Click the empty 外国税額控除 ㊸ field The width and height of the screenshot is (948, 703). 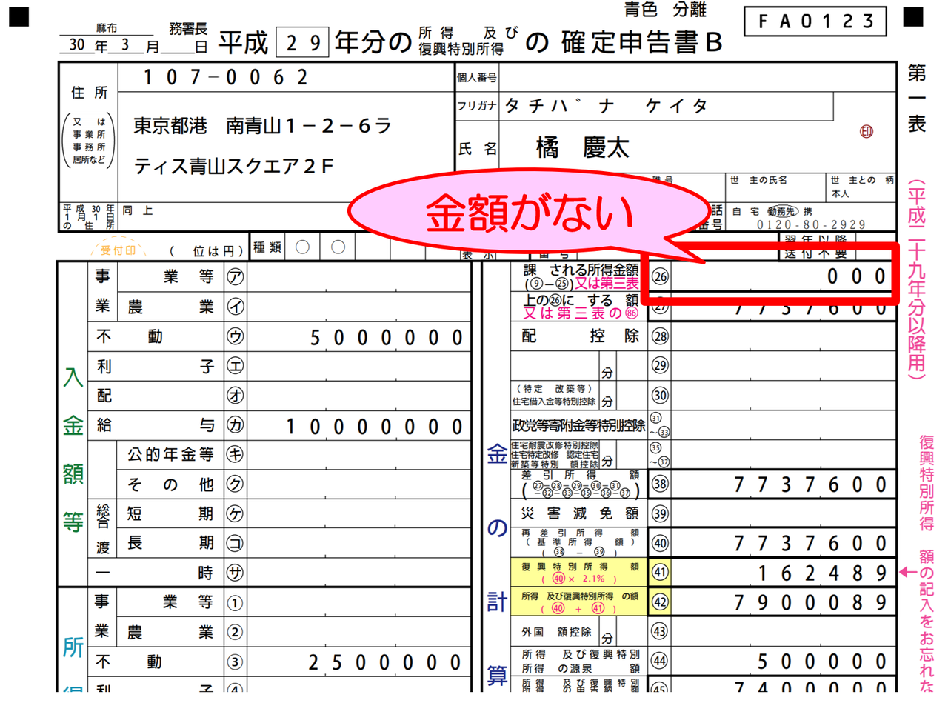point(784,632)
